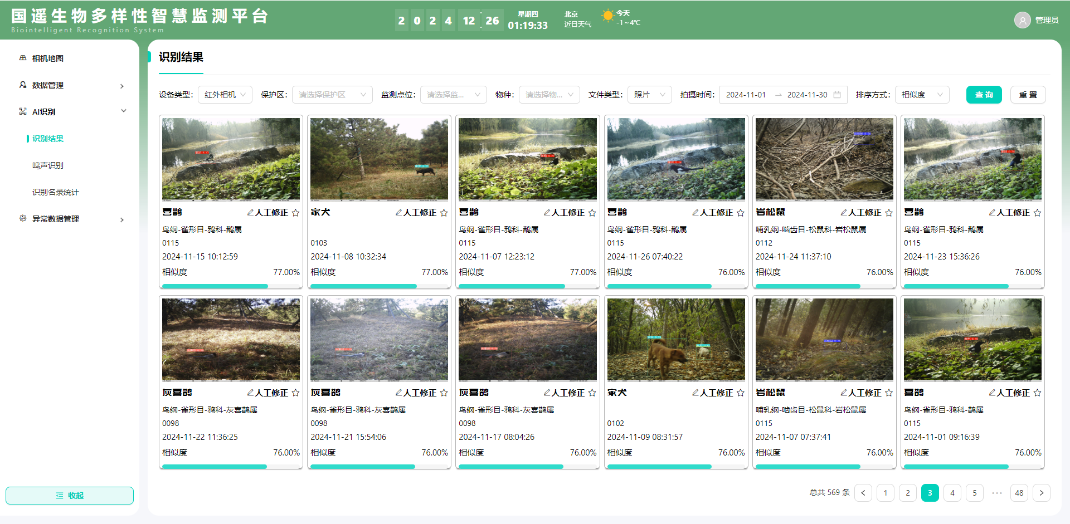This screenshot has height=524, width=1070.
Task: Click the data management sidebar icon
Action: pos(23,85)
